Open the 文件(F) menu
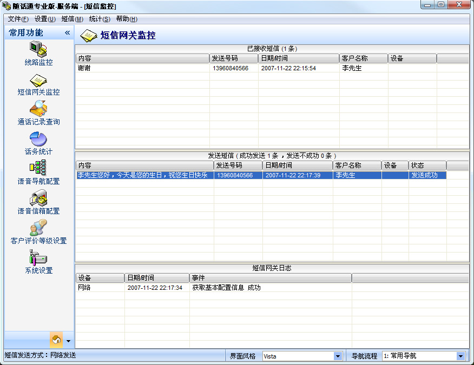Image resolution: width=474 pixels, height=365 pixels. (x=18, y=19)
